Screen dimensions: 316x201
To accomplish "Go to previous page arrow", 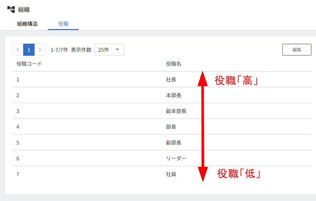I will (18, 50).
